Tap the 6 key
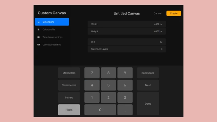 [125, 85]
